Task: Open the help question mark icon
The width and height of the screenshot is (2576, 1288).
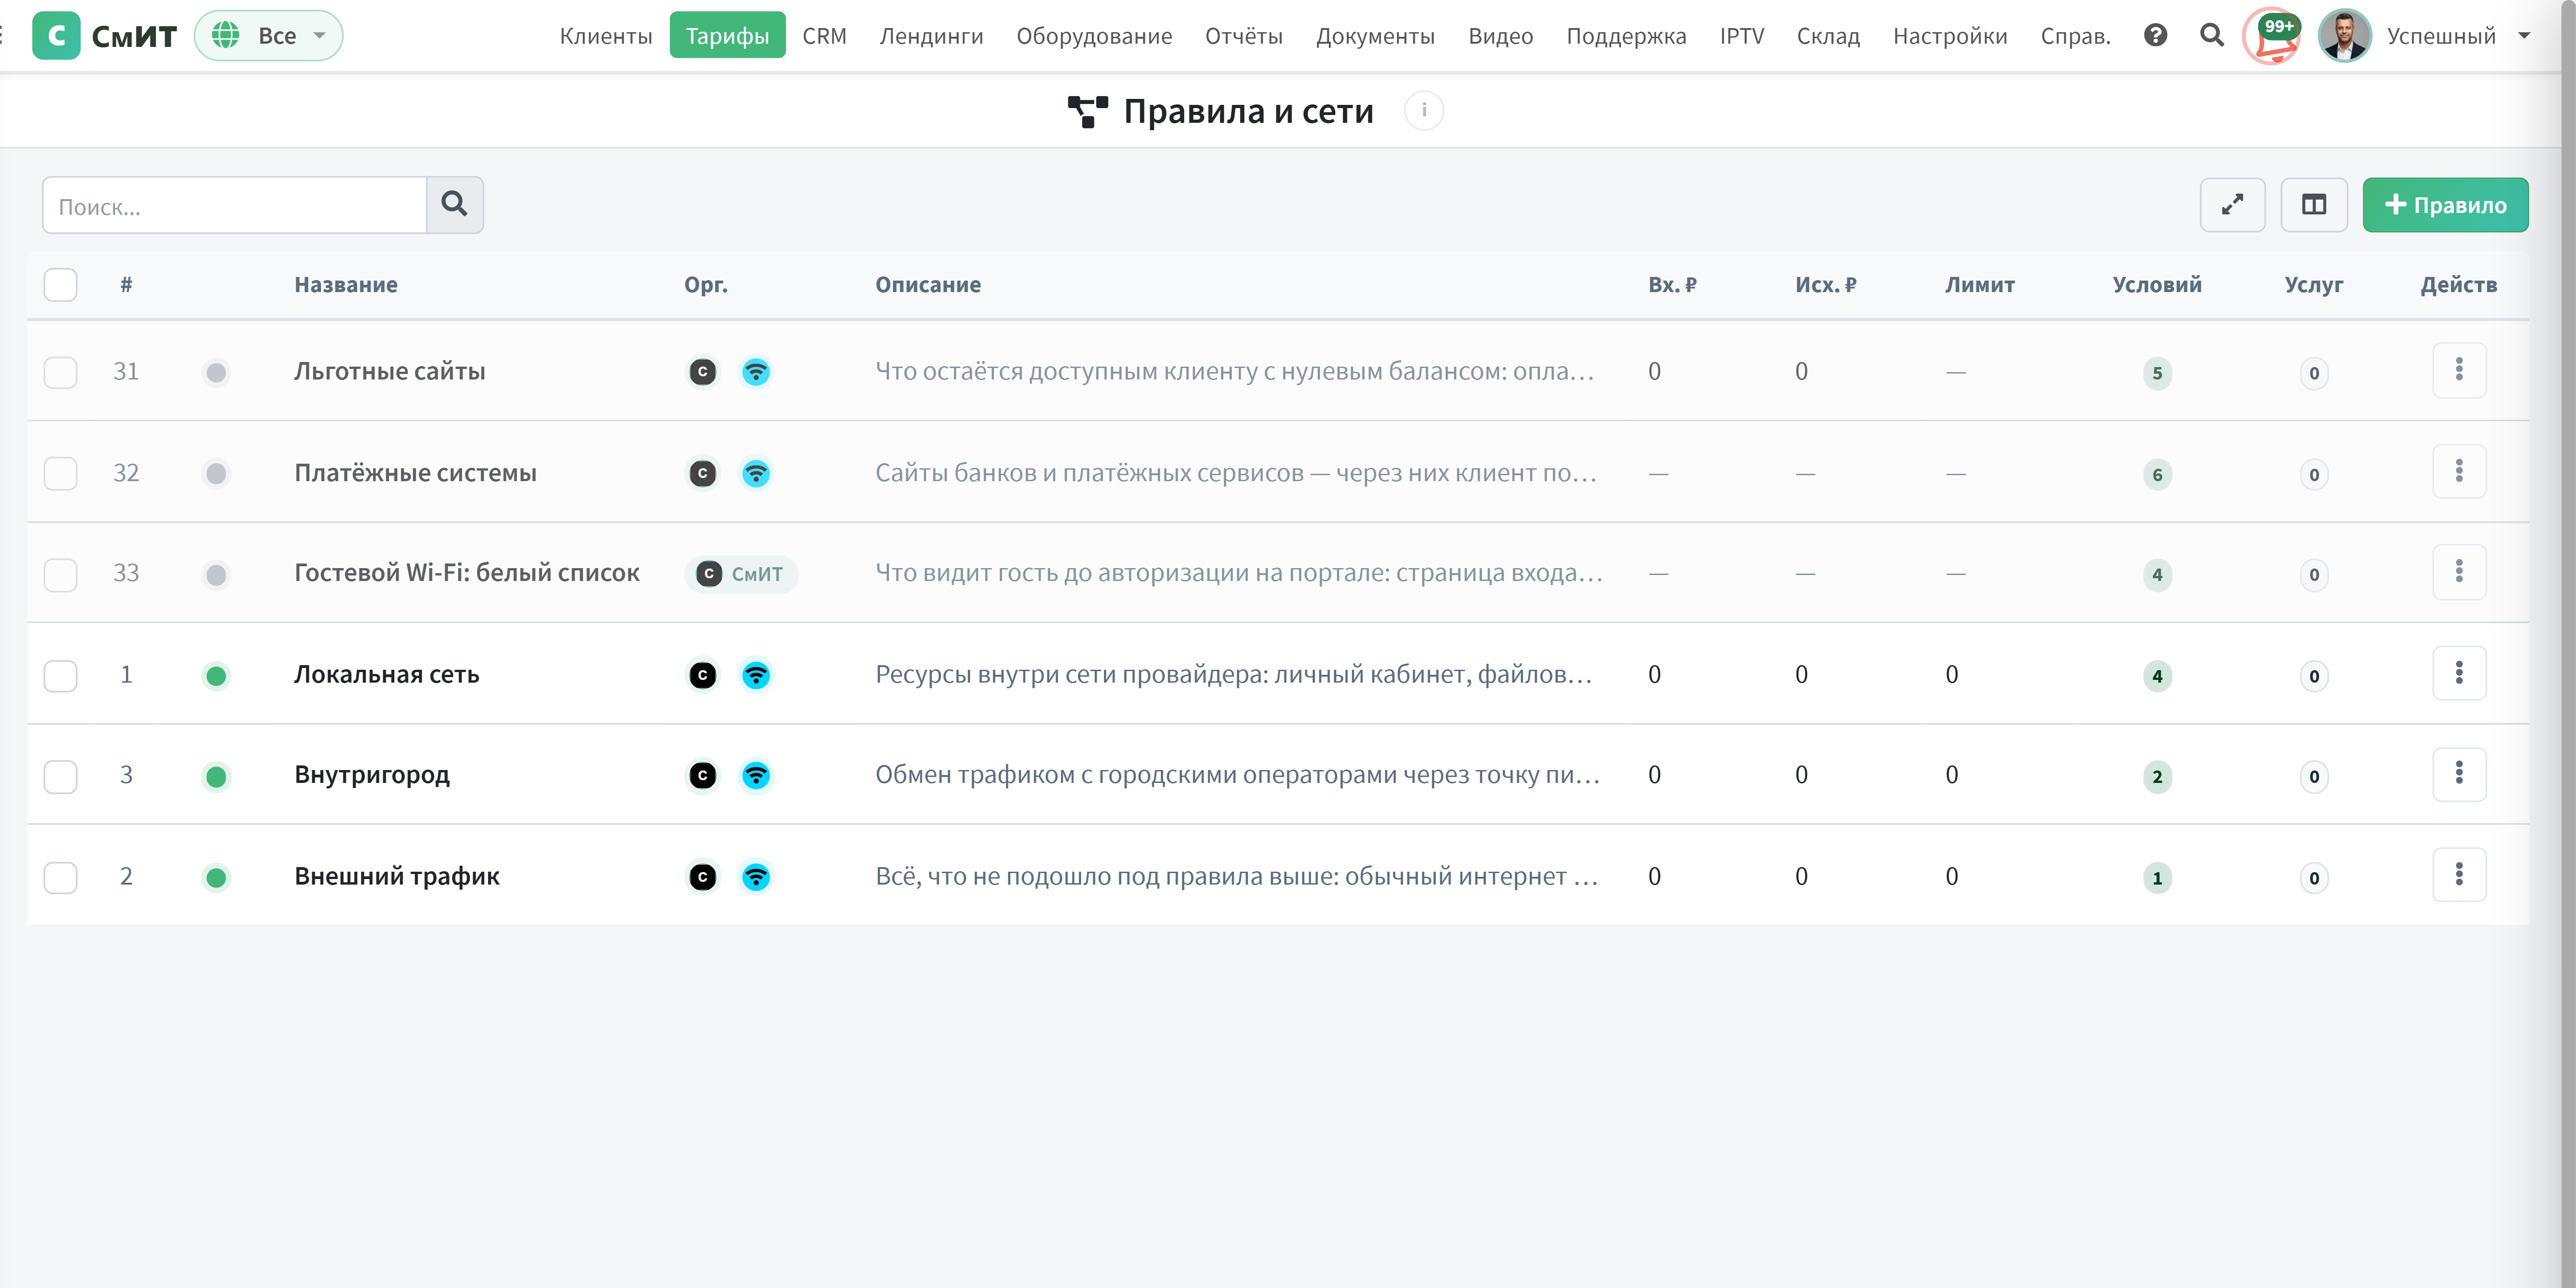Action: [2155, 36]
